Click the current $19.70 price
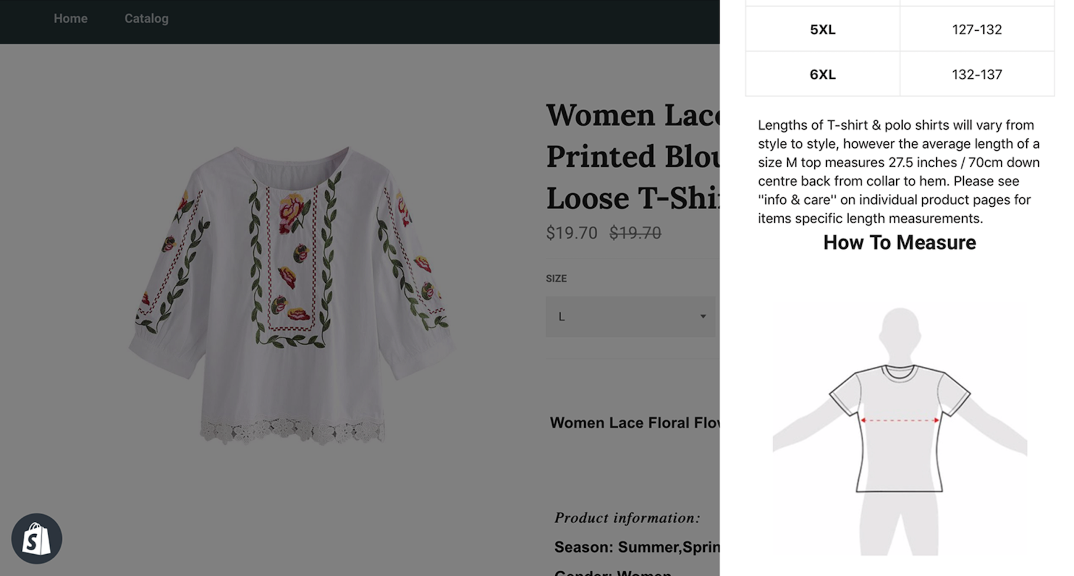 click(x=571, y=233)
